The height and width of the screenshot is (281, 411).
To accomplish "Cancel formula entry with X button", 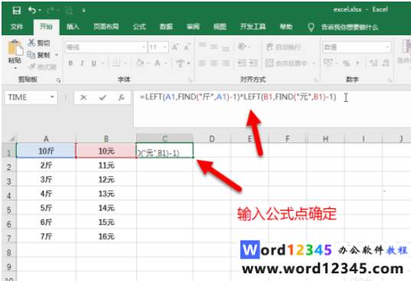I will click(x=83, y=98).
